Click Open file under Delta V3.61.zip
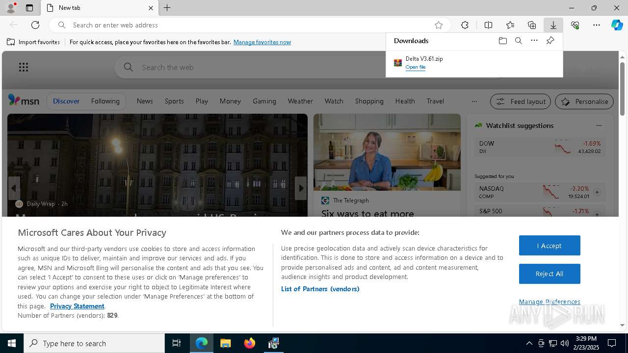628x353 pixels. (x=416, y=67)
